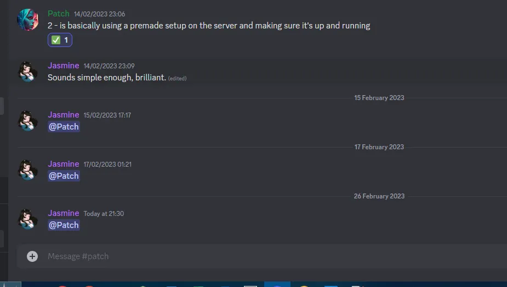Click the highlighted active app on the taskbar
The width and height of the screenshot is (507, 287).
pos(277,284)
